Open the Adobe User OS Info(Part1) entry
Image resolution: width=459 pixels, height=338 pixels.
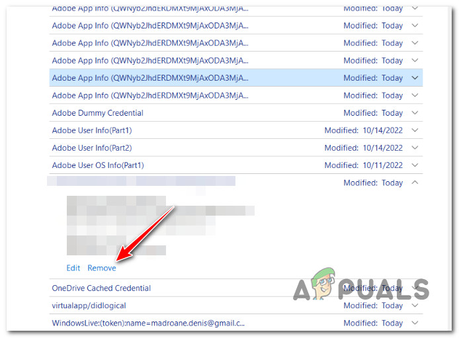point(98,165)
